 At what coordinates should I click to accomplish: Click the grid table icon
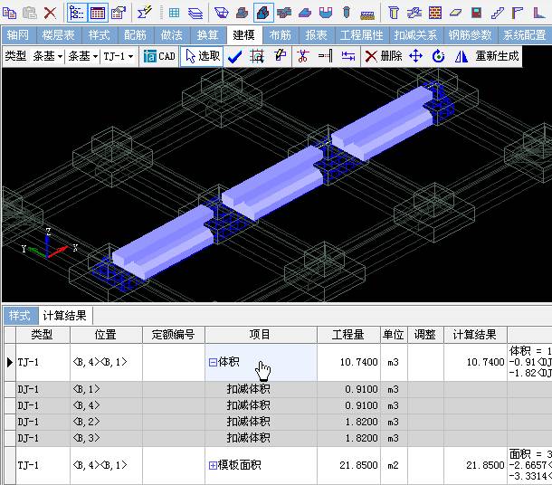click(174, 13)
